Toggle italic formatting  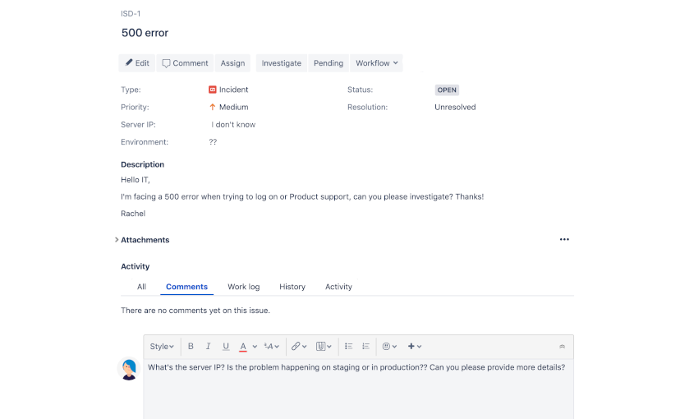[x=208, y=346]
